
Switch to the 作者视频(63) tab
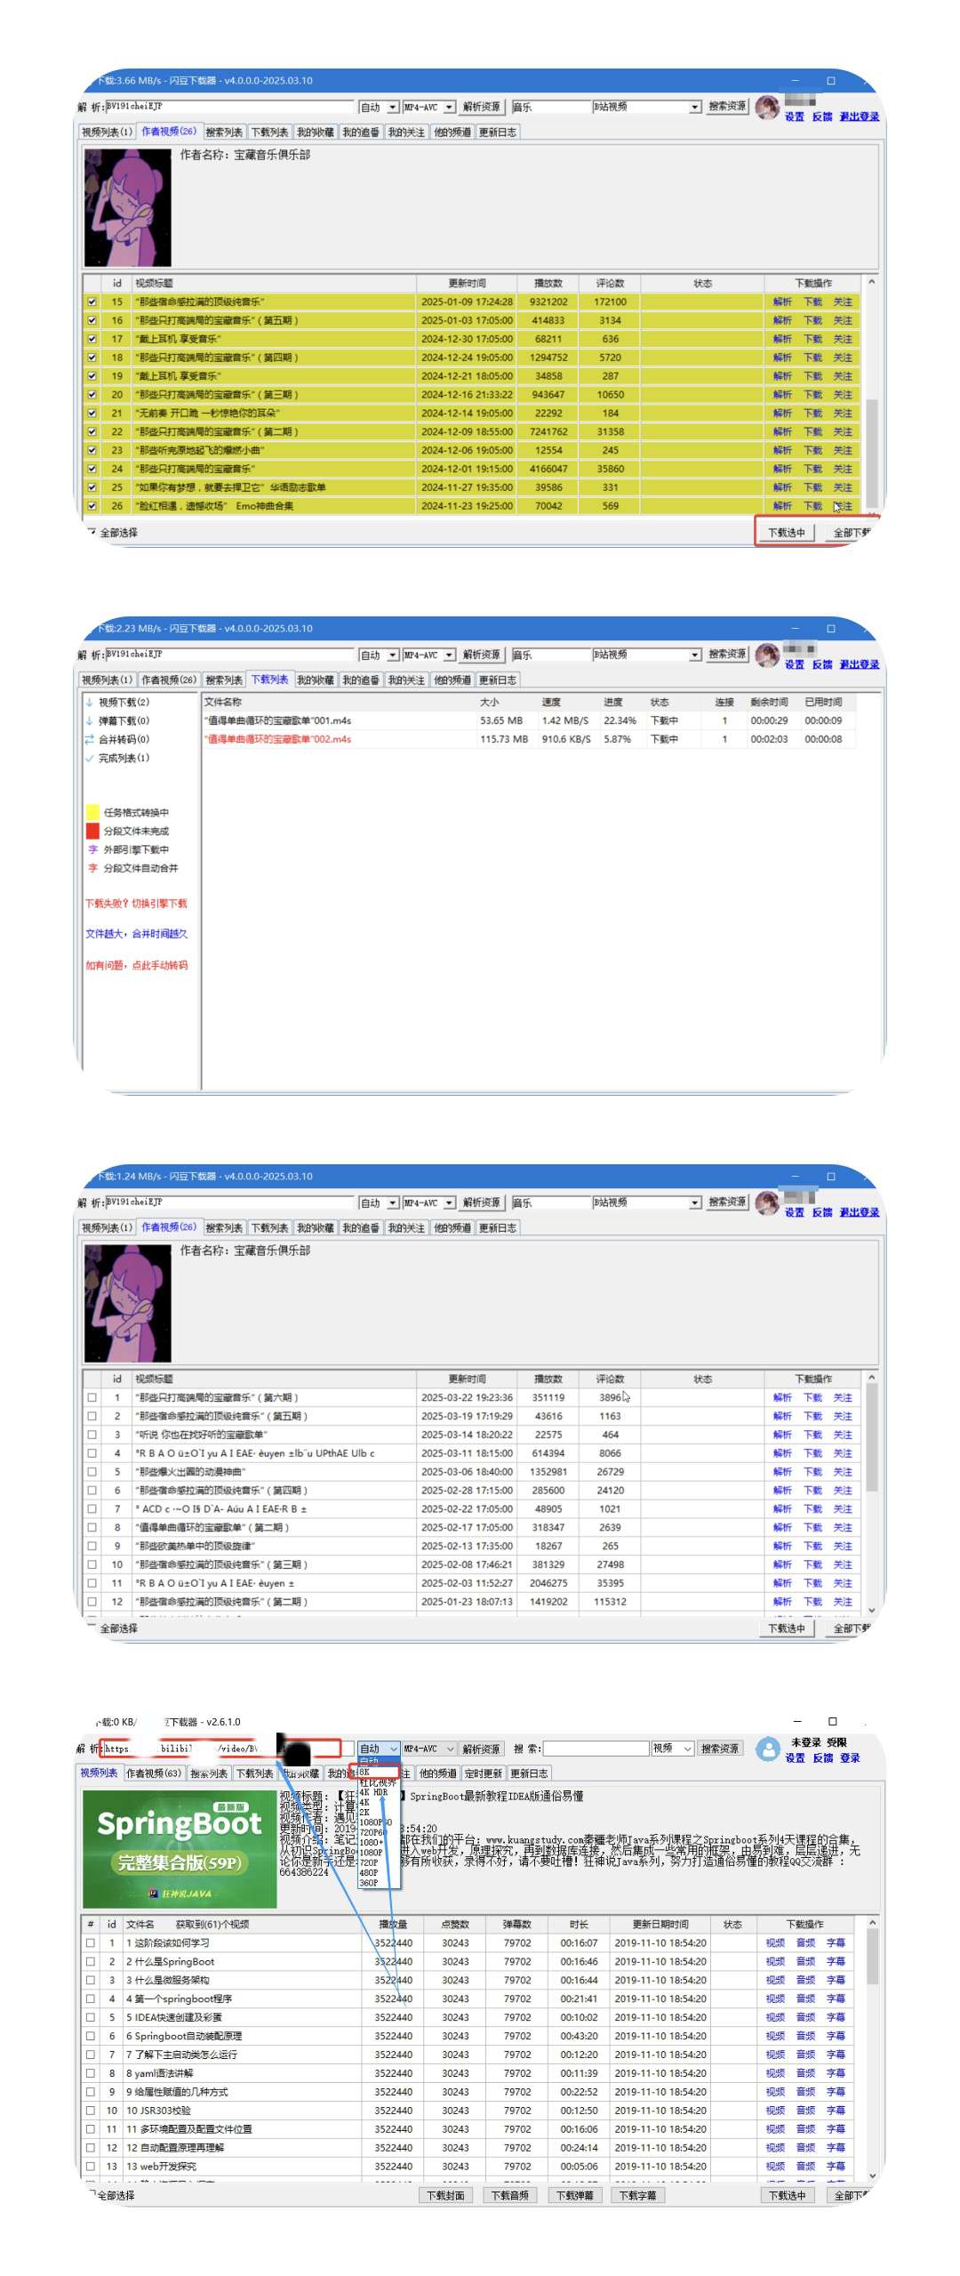[153, 1773]
